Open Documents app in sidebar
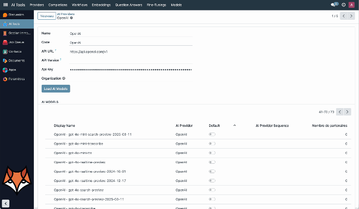The width and height of the screenshot is (359, 209). click(17, 61)
